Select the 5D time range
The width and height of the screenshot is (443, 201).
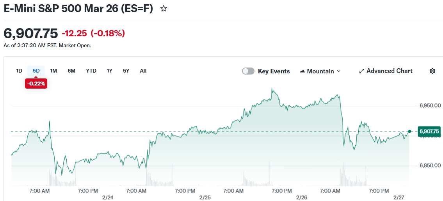(x=36, y=71)
